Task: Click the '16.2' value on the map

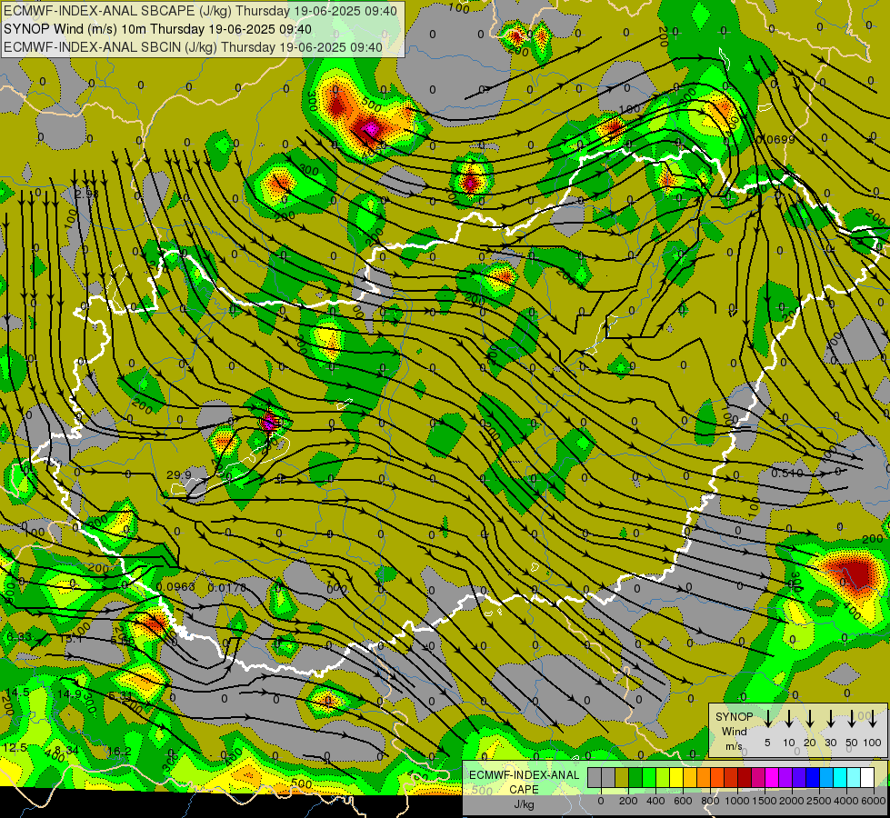Action: pyautogui.click(x=119, y=751)
